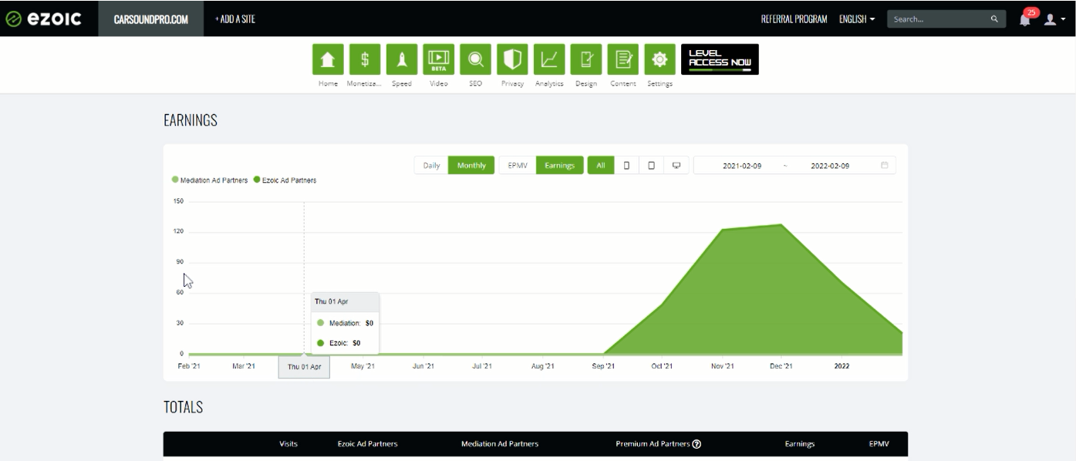This screenshot has width=1076, height=461.
Task: Select the Earnings metric button on chart
Action: point(559,165)
